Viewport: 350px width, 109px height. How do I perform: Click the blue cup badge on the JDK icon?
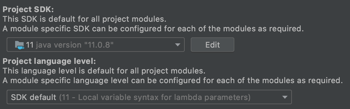pos(21,47)
